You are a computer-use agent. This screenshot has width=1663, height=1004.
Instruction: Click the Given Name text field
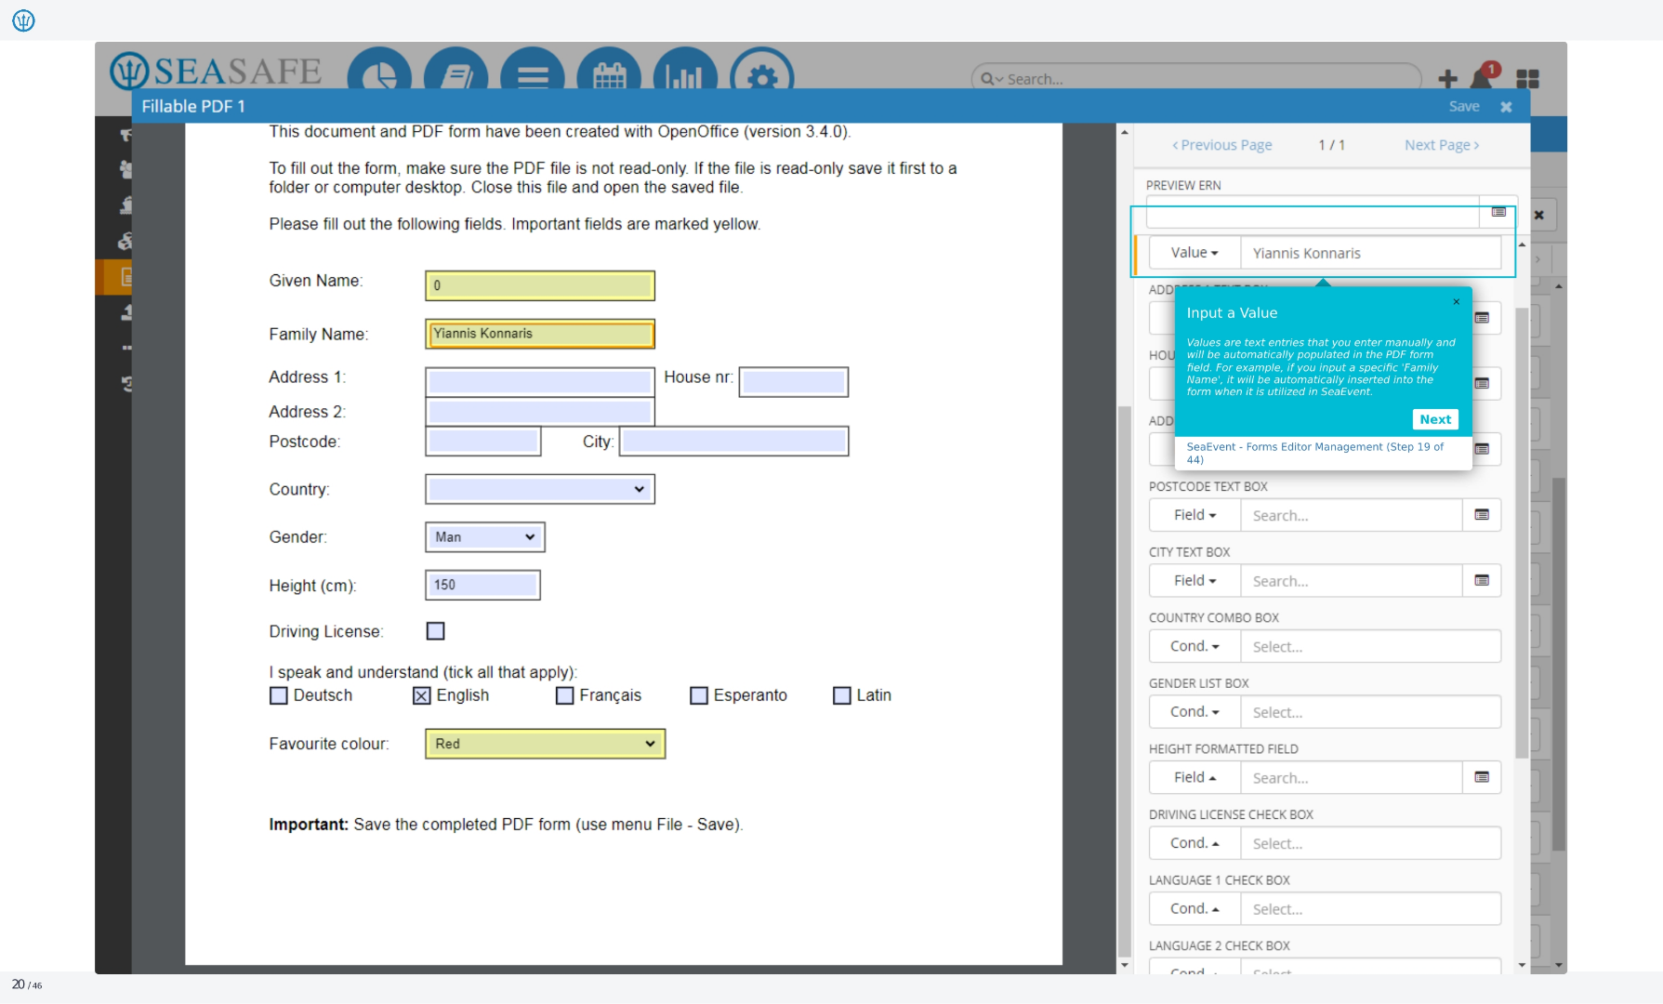[x=540, y=285]
